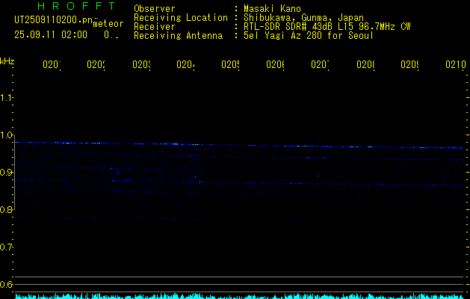Click the 0204 time marker
470x299 pixels.
click(x=185, y=64)
